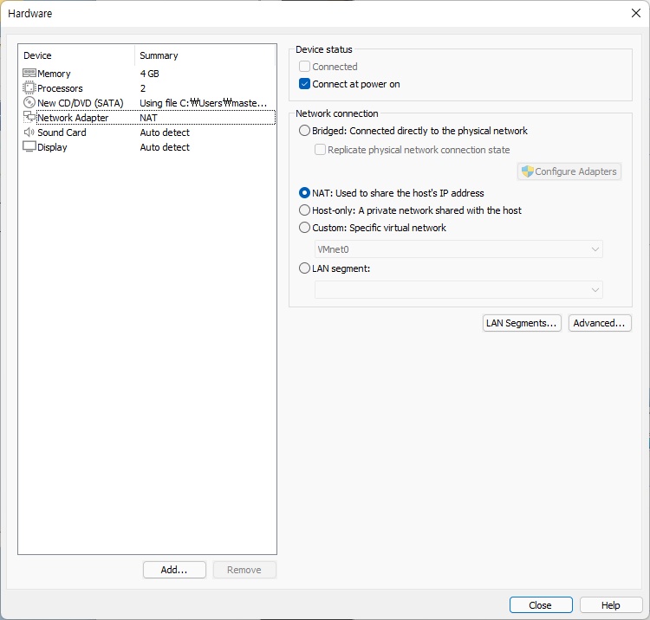Click the Processors chip icon
Screen dimensions: 650x620
(29, 88)
